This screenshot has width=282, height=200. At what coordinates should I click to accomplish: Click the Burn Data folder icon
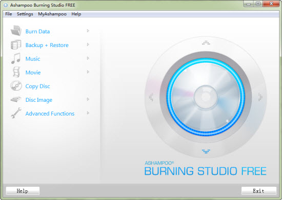(16, 31)
